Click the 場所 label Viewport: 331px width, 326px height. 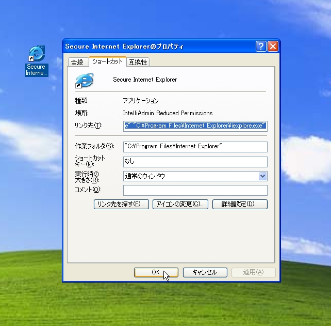pos(81,113)
